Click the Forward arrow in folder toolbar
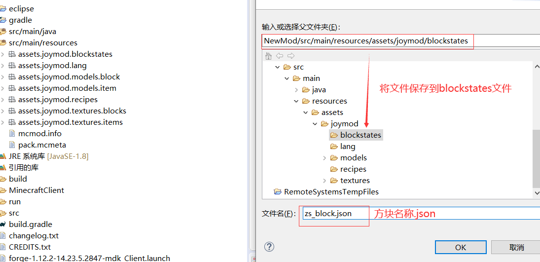This screenshot has height=262, width=540. pos(291,56)
